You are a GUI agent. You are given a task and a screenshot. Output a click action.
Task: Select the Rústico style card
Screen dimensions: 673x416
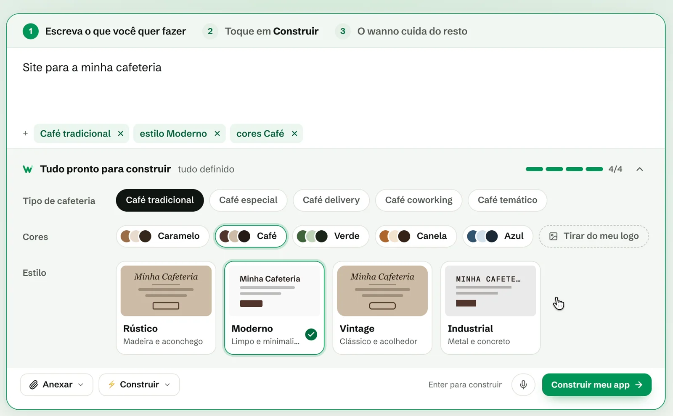(166, 308)
